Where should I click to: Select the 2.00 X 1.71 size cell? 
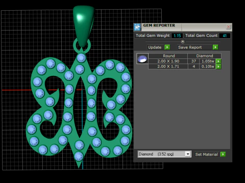click(168, 67)
